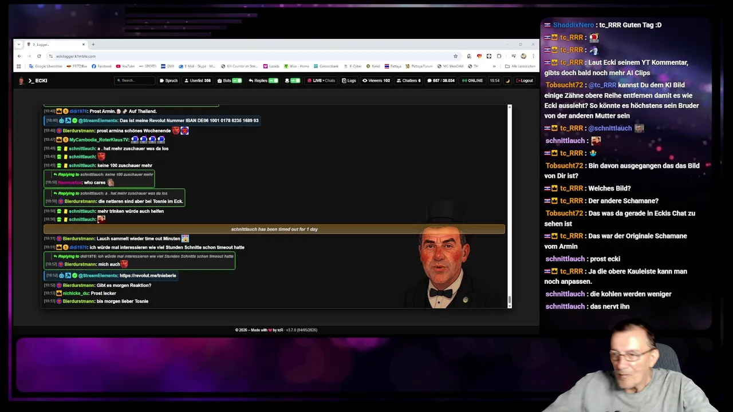This screenshot has height=412, width=733.
Task: Click ShaddixNero in the side chat overlay
Action: tap(573, 25)
